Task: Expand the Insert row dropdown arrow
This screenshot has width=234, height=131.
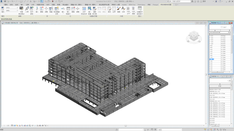Action: [x=63, y=13]
